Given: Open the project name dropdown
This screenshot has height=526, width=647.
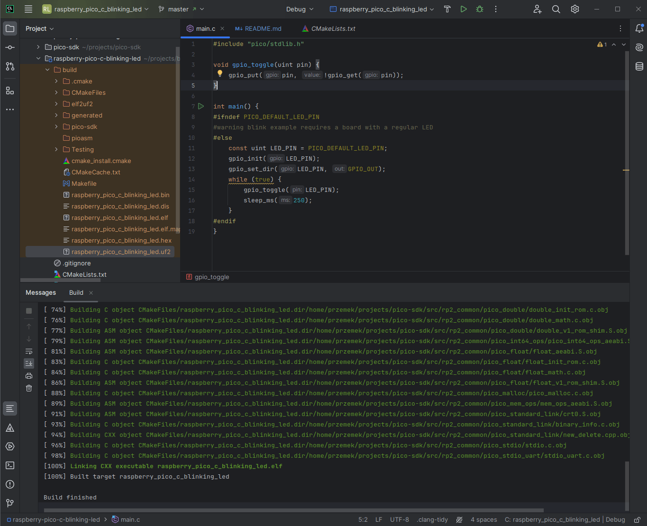Looking at the screenshot, I should pyautogui.click(x=95, y=9).
